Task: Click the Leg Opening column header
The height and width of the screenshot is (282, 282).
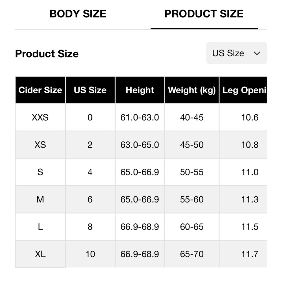Action: (x=244, y=90)
